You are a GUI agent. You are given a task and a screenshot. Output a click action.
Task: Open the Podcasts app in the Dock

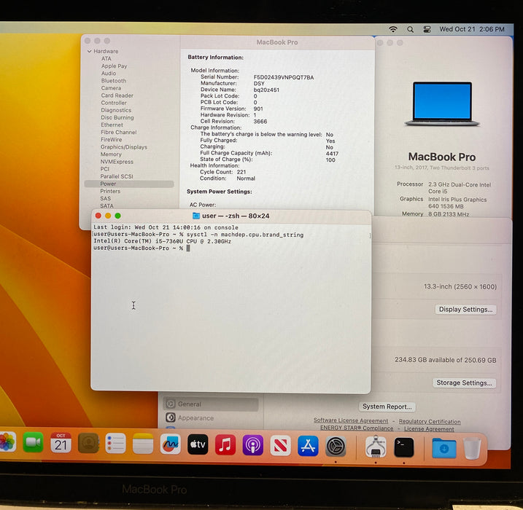pyautogui.click(x=253, y=445)
